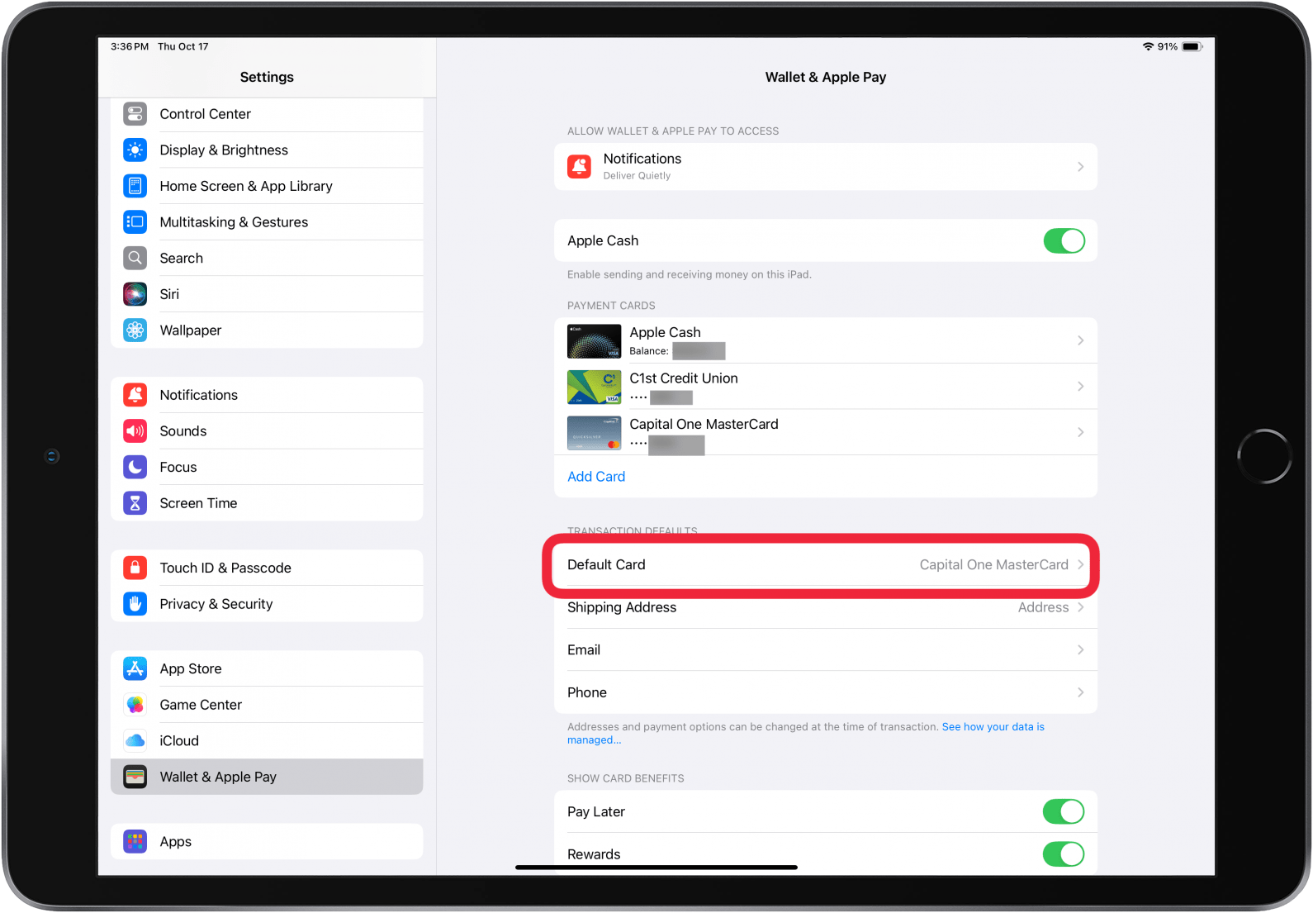Tap the Touch ID & Passcode lock icon

click(135, 568)
